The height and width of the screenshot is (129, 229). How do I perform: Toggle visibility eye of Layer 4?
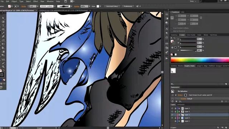172,108
